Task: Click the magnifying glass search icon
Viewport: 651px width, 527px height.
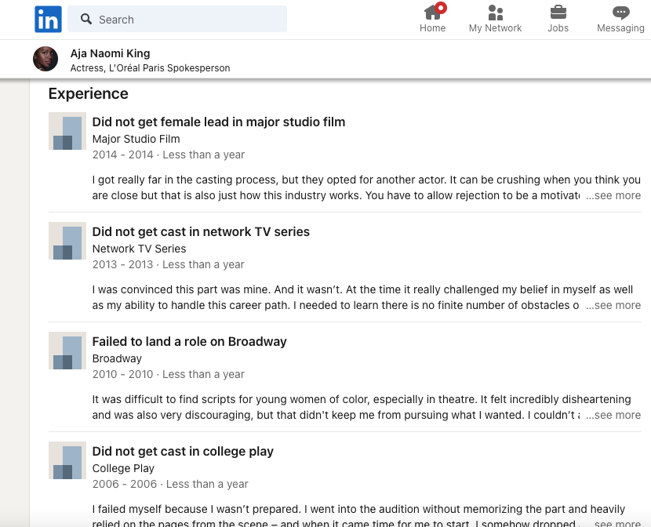Action: point(86,20)
